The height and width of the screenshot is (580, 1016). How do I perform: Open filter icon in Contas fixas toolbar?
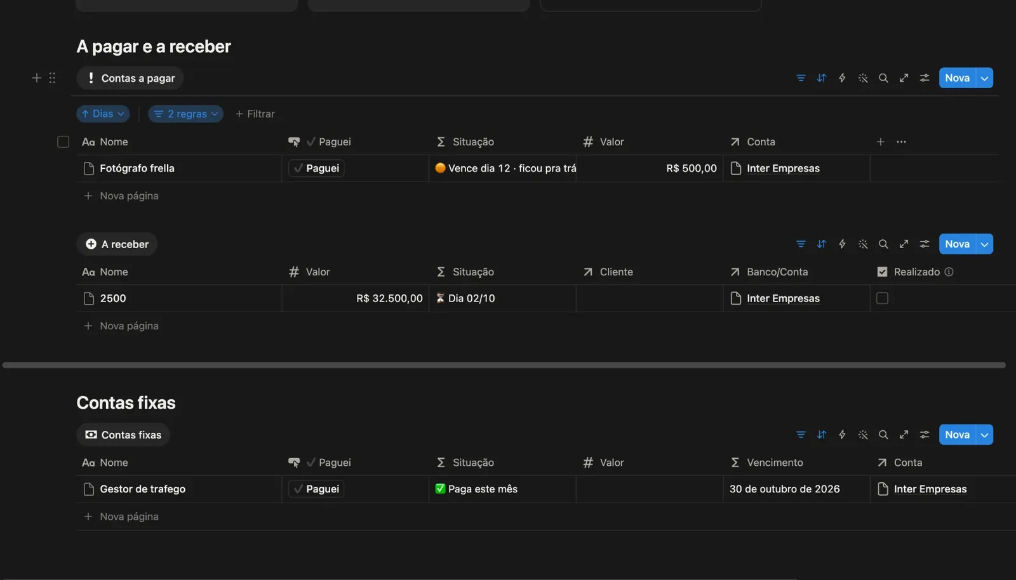coord(801,435)
